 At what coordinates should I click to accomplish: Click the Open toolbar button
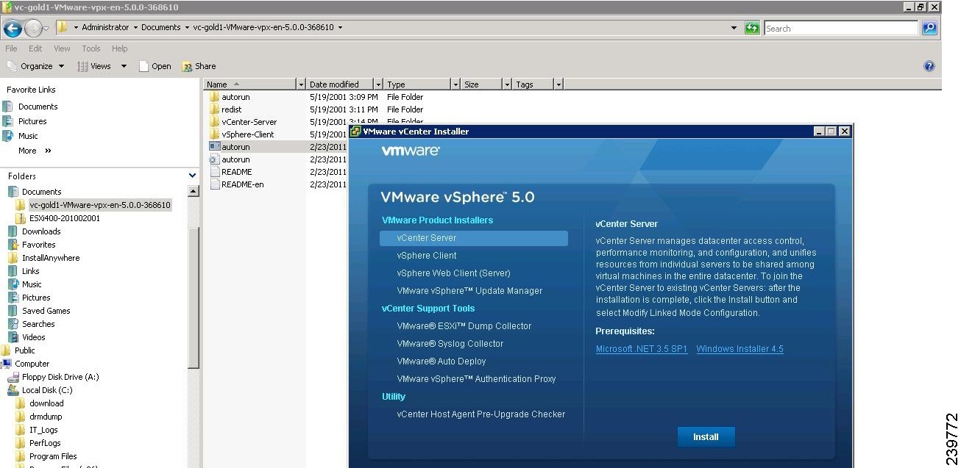click(x=155, y=66)
